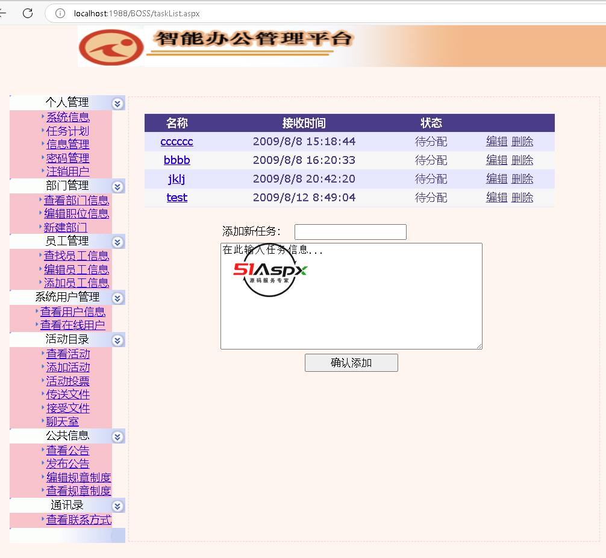Image resolution: width=606 pixels, height=558 pixels.
Task: Go to 信息管理 in sidebar
Action: (x=68, y=144)
